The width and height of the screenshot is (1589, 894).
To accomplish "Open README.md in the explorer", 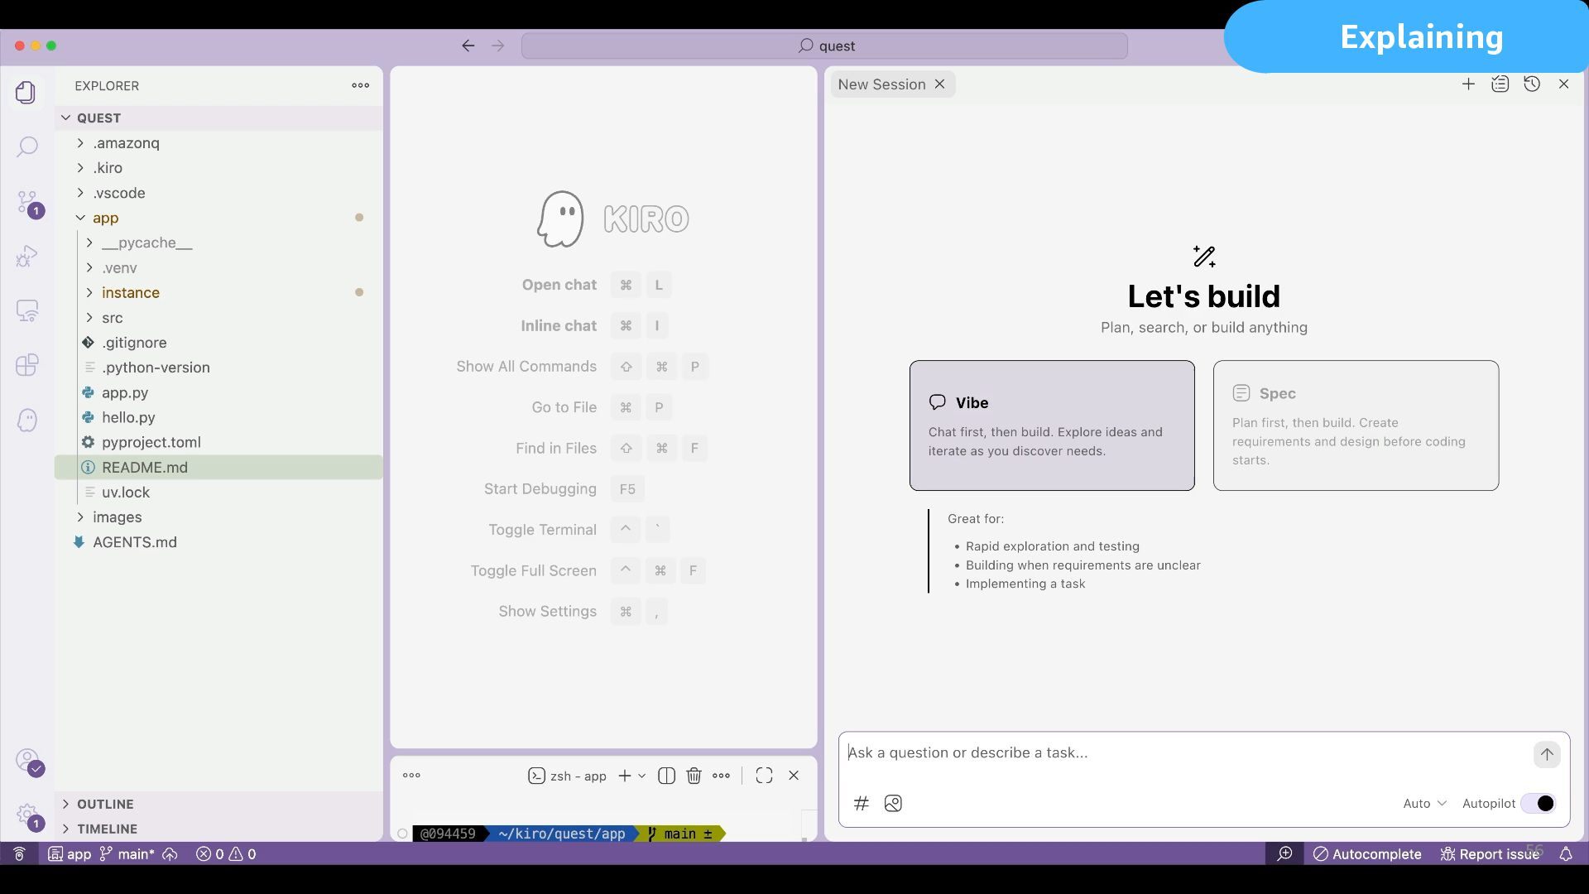I will pyautogui.click(x=145, y=468).
